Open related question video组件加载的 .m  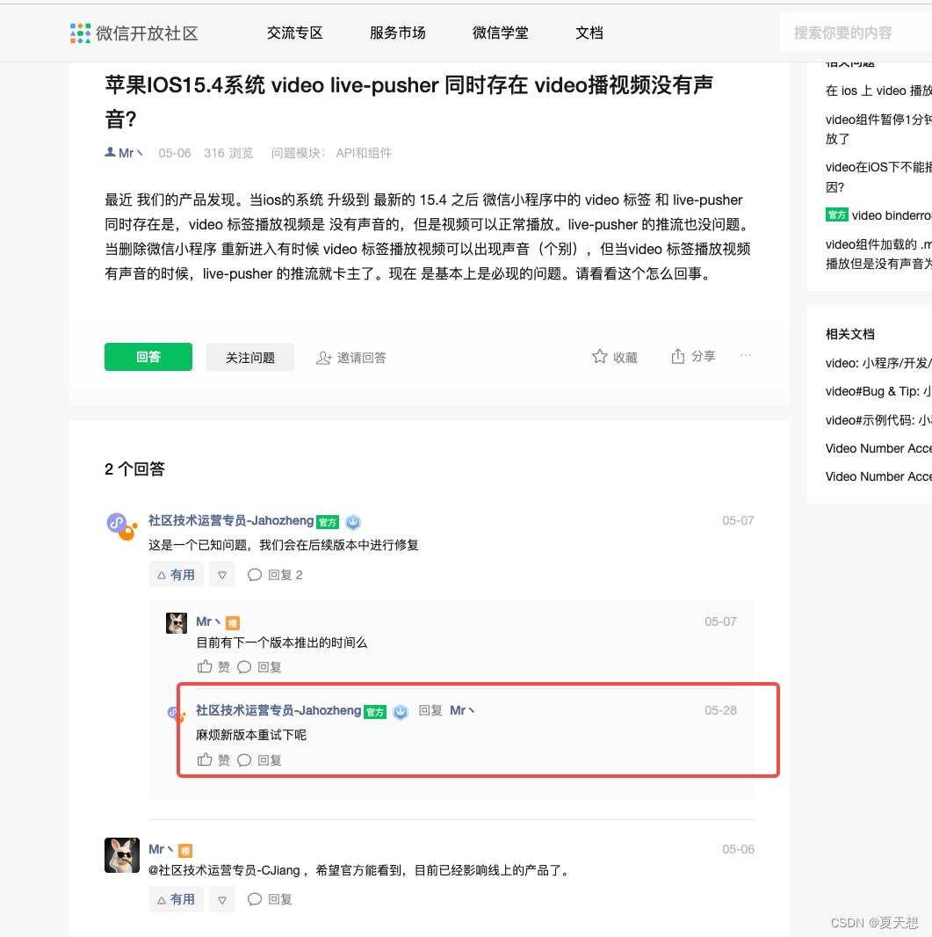tap(878, 254)
